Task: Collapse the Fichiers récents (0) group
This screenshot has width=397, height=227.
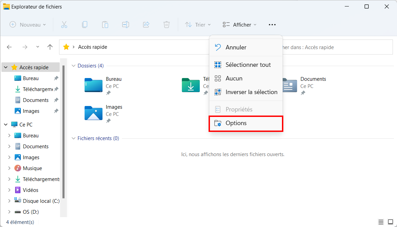Action: click(73, 138)
